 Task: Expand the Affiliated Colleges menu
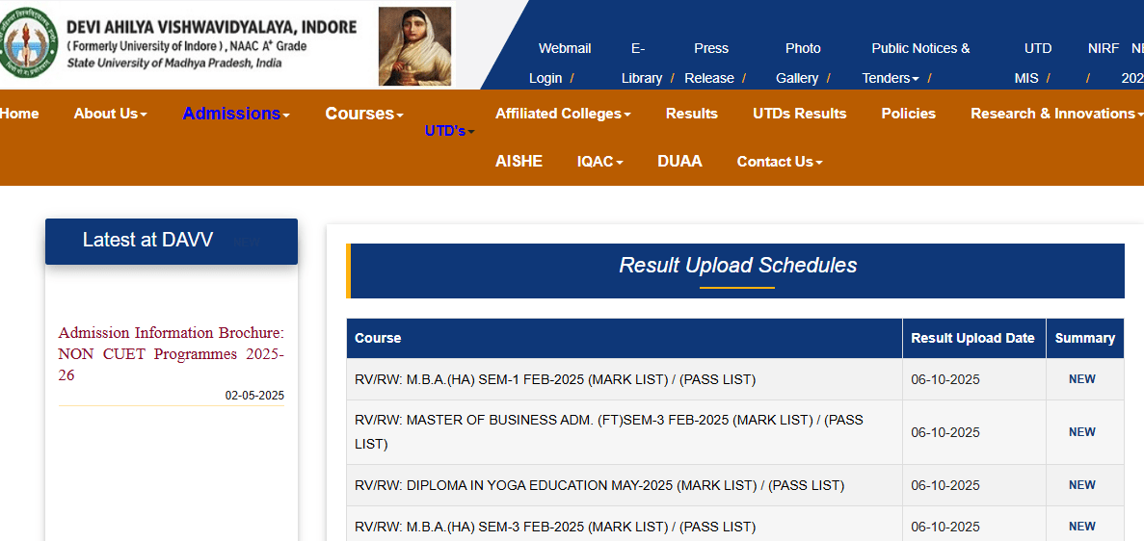(563, 114)
